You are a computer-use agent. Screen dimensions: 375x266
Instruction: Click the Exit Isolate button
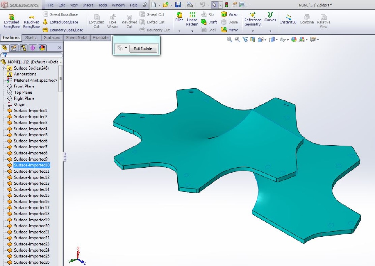(143, 48)
